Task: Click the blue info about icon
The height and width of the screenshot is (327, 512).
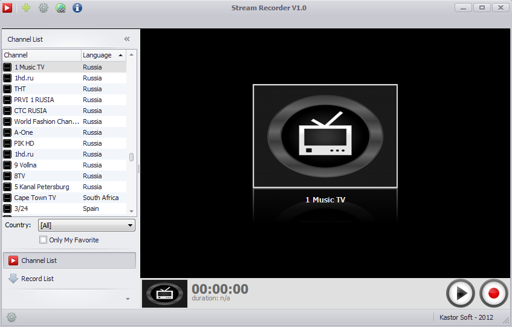Action: [x=77, y=8]
